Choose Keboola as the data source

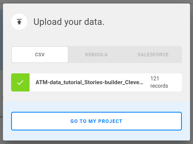tap(97, 55)
